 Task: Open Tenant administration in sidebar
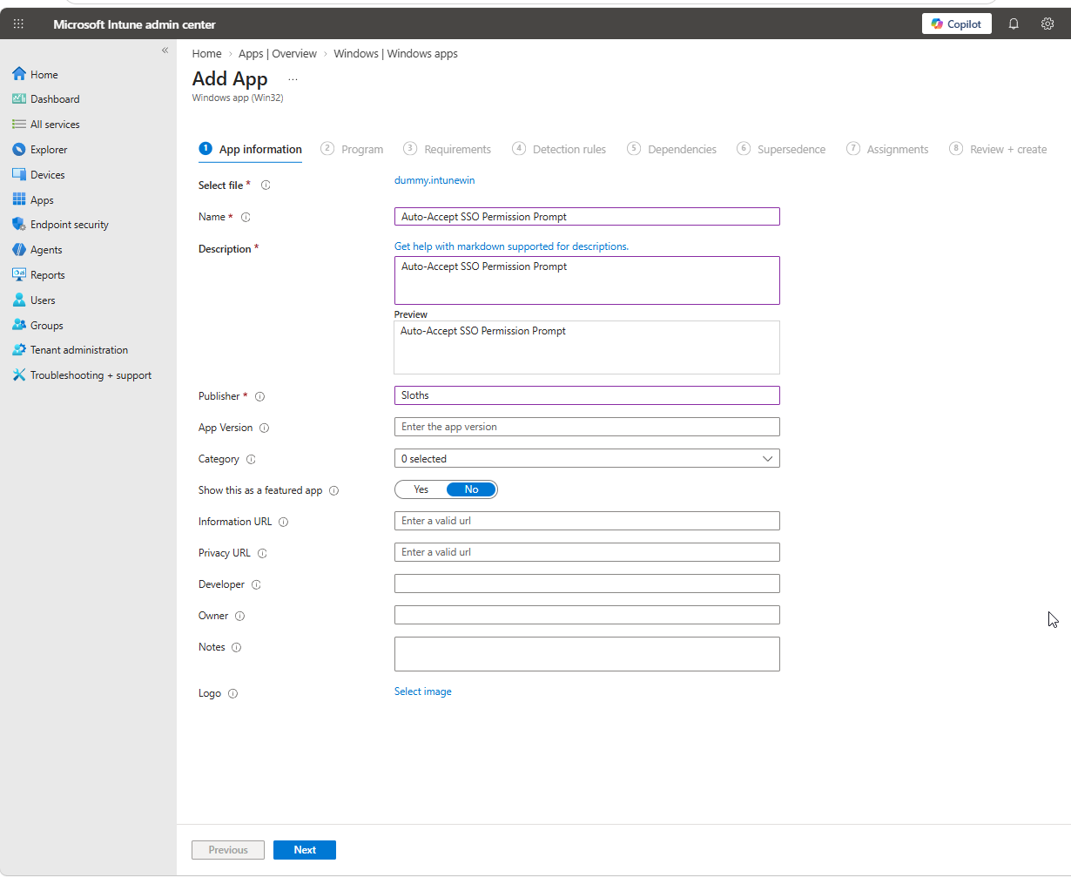79,350
